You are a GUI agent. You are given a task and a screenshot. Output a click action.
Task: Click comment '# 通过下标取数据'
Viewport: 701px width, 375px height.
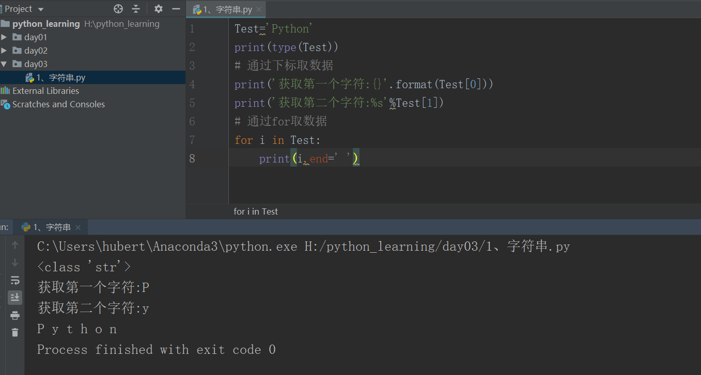click(x=284, y=66)
